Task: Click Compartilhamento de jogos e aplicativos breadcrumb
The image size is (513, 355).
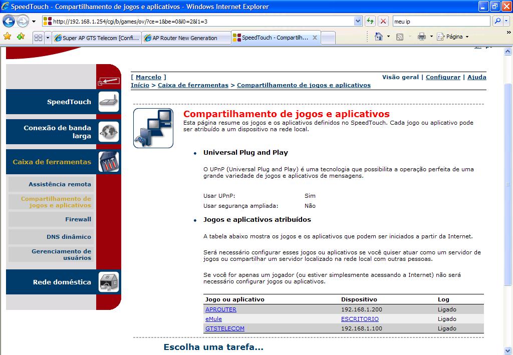Action: pyautogui.click(x=304, y=85)
